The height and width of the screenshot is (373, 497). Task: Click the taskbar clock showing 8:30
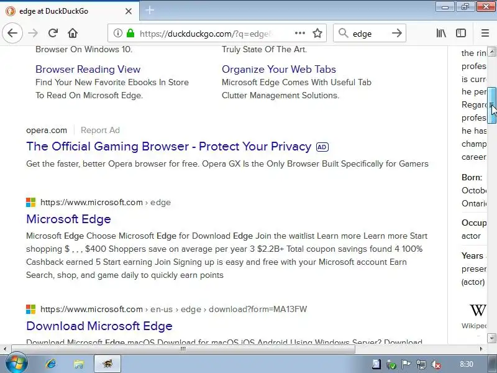(467, 364)
